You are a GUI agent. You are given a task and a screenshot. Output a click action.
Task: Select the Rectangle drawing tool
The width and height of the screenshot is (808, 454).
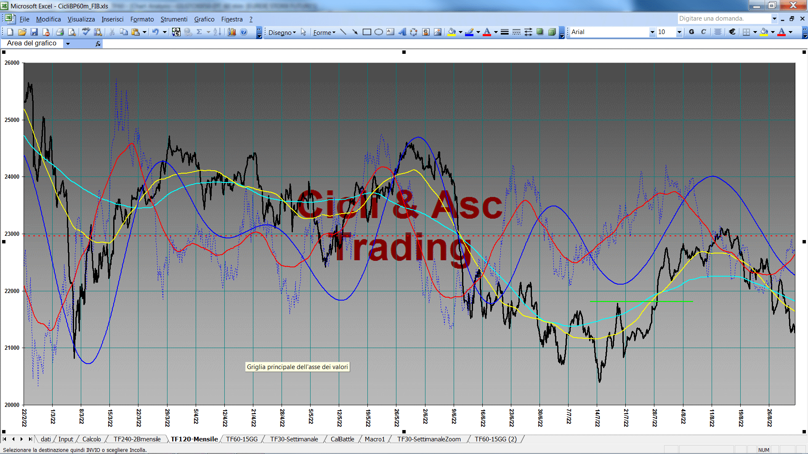coord(367,32)
